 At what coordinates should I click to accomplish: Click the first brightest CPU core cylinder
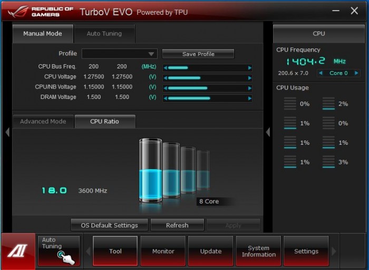150,170
